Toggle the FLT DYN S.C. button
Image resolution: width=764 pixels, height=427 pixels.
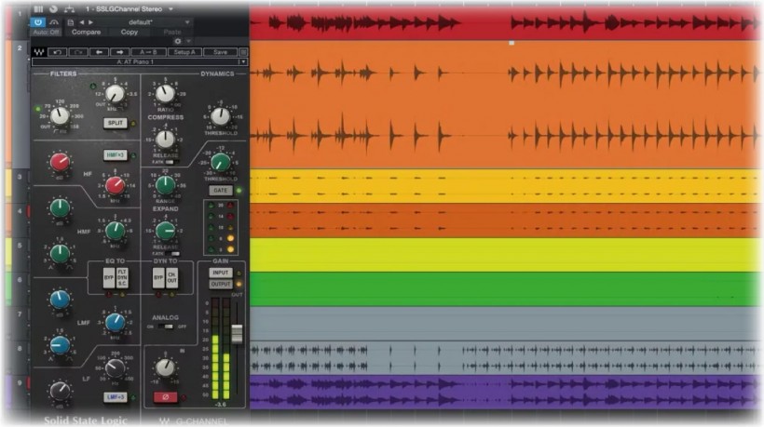[x=122, y=278]
